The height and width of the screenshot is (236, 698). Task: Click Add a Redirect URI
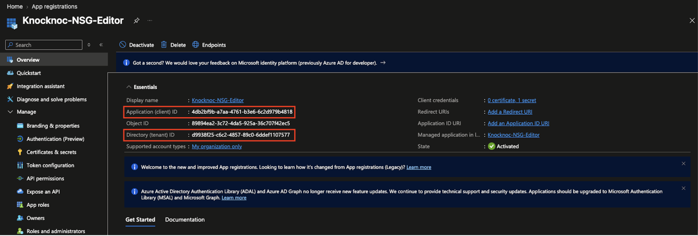(x=510, y=112)
